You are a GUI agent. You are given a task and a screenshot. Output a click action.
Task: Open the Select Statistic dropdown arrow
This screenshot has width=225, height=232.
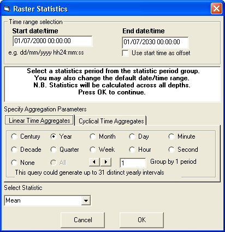86,200
